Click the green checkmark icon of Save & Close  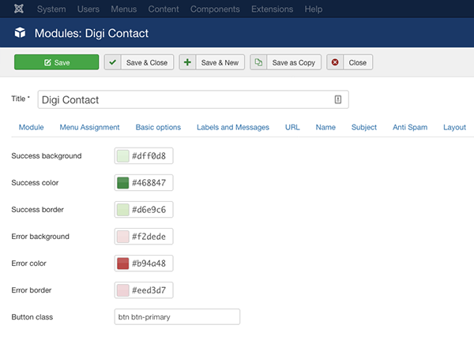[112, 62]
